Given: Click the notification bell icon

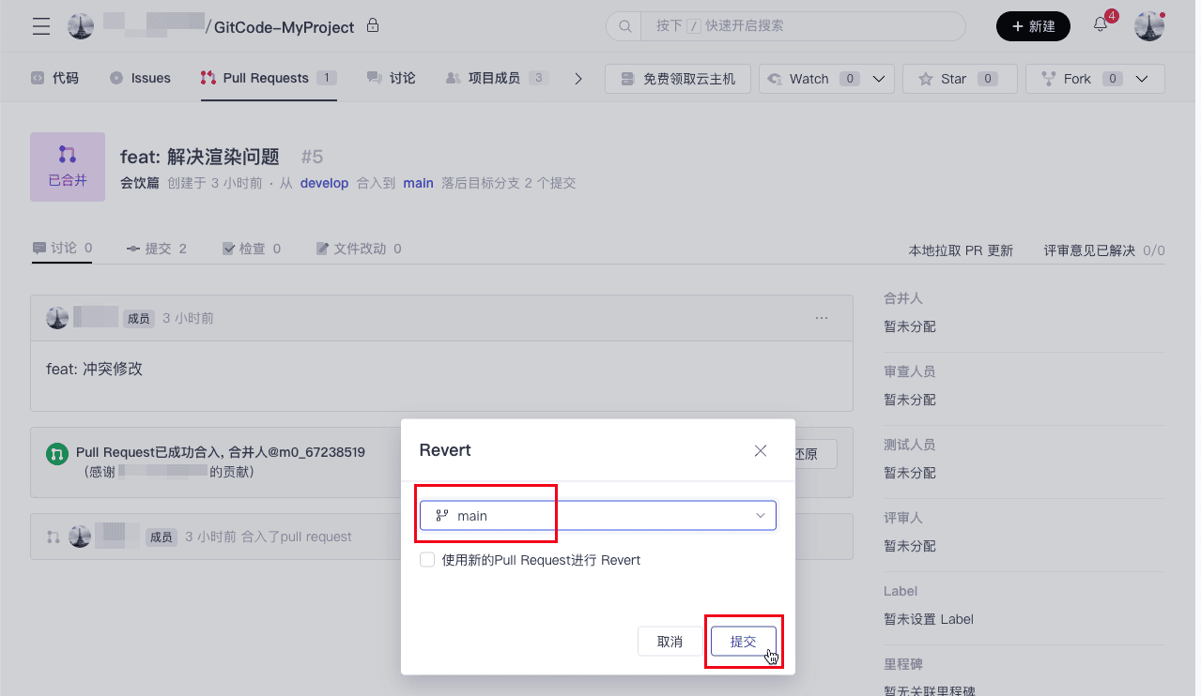Looking at the screenshot, I should pos(1101,26).
